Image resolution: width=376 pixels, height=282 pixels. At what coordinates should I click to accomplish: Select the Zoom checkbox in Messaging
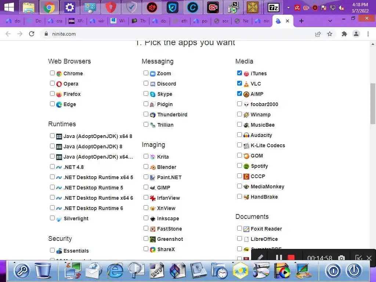pos(146,73)
